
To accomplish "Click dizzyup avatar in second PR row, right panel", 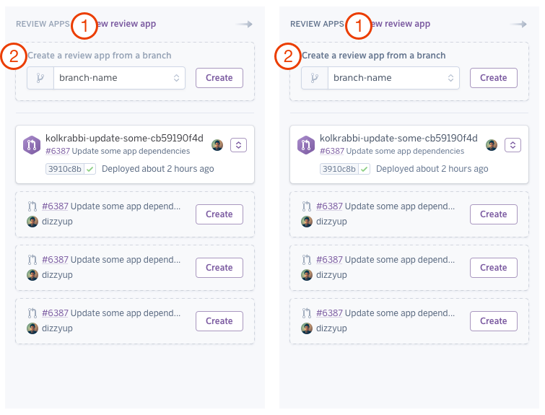I will (x=307, y=275).
